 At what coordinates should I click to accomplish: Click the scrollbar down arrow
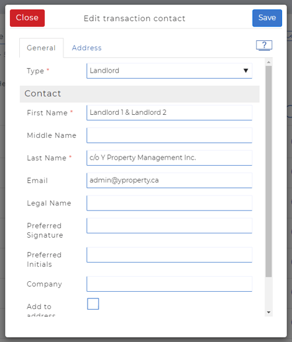(268, 312)
